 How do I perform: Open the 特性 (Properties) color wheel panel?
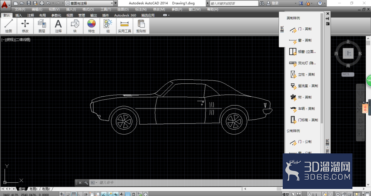[91, 26]
